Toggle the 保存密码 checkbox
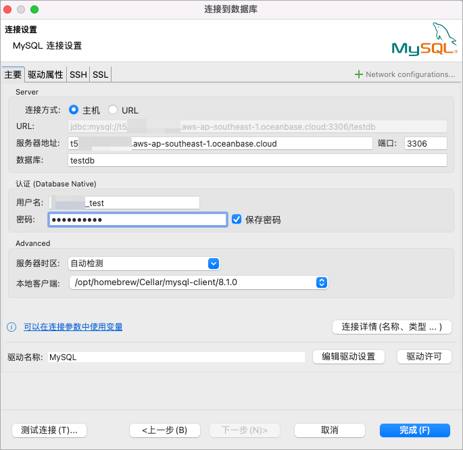 click(237, 219)
